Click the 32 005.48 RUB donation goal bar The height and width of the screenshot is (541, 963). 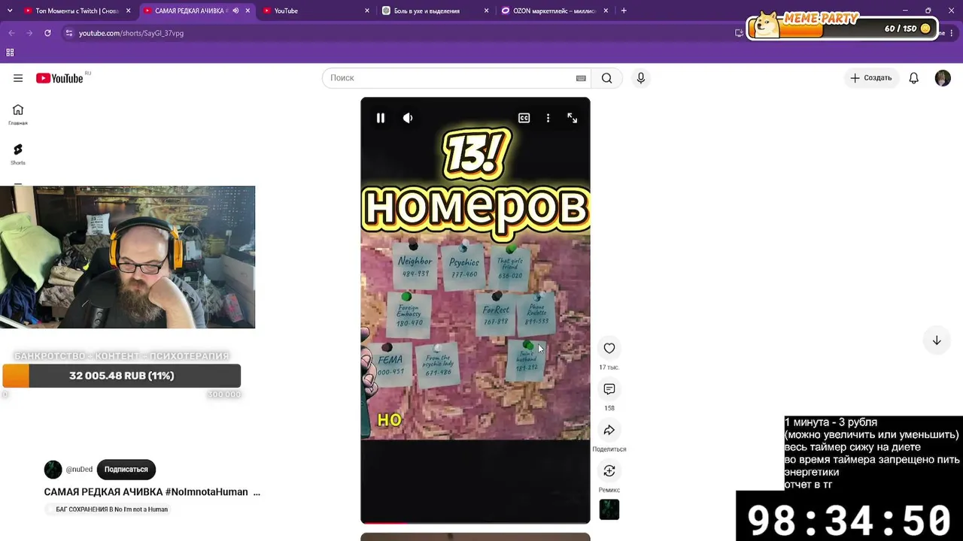[121, 376]
